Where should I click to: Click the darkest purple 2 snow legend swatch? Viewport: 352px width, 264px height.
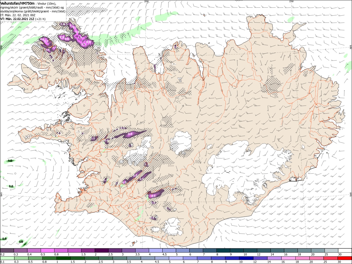[x=101, y=251]
